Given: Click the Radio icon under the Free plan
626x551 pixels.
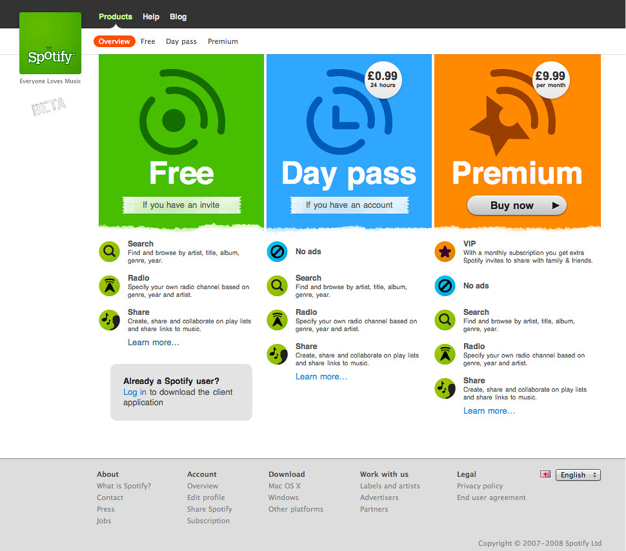Looking at the screenshot, I should point(110,286).
